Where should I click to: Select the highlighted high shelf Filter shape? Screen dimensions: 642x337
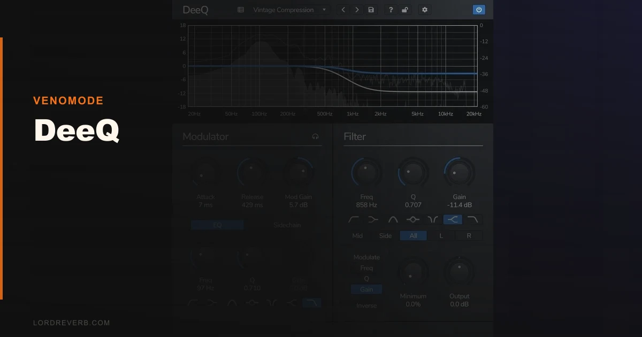click(x=453, y=219)
